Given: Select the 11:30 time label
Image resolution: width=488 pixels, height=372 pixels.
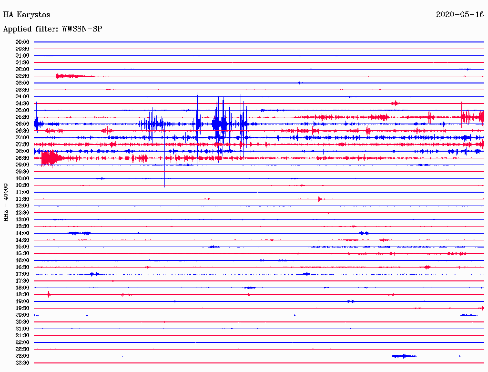Looking at the screenshot, I should pos(22,199).
